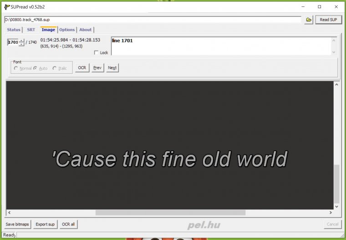Increase the subtitle number with the up stepper
Image resolution: width=346 pixels, height=240 pixels.
pos(21,41)
